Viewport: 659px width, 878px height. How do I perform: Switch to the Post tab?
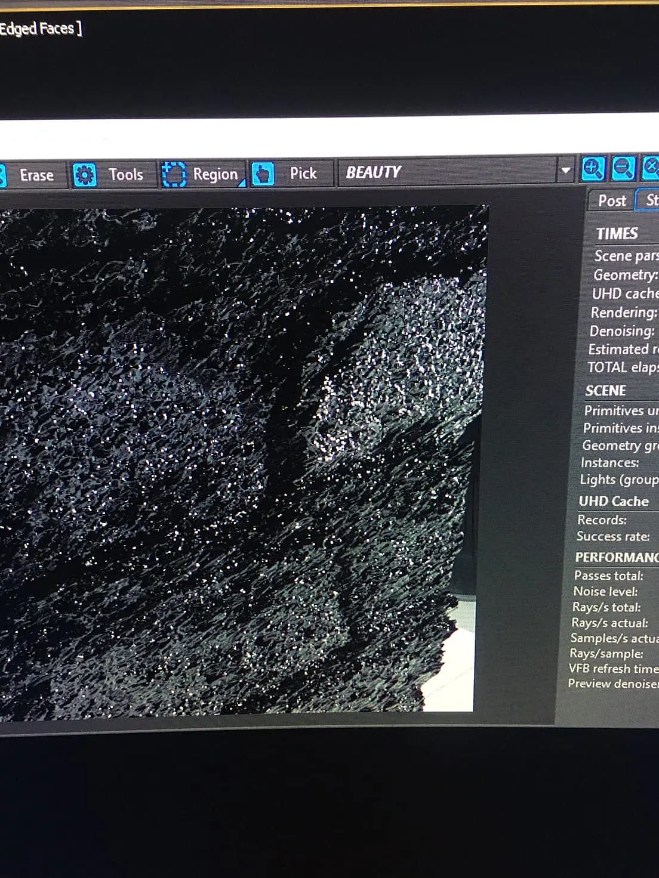click(612, 200)
